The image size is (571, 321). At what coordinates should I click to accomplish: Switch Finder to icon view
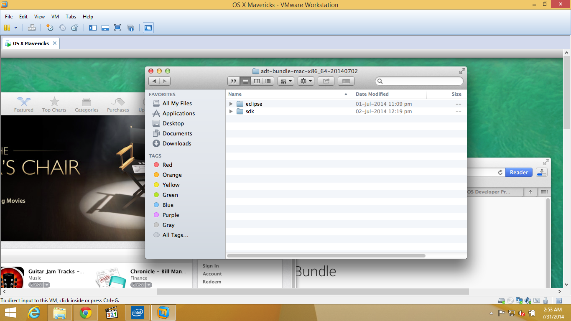(234, 81)
